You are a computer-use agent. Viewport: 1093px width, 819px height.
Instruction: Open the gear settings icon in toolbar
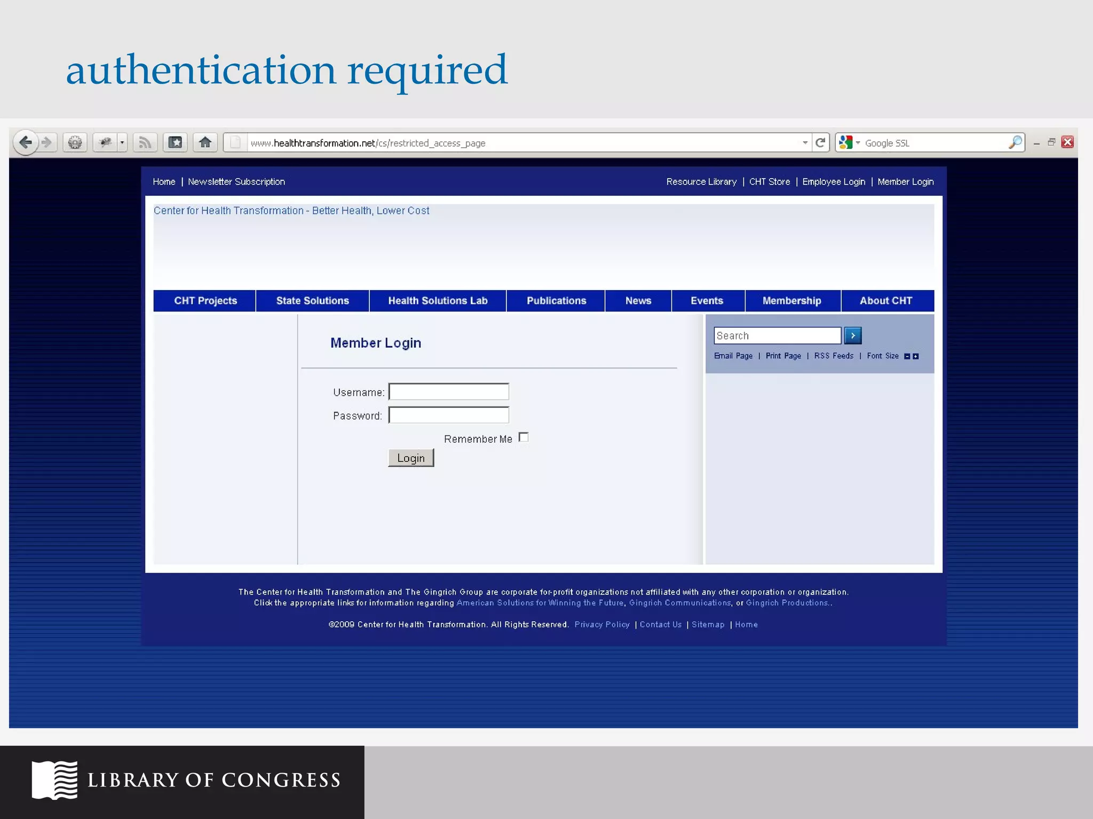click(x=75, y=142)
